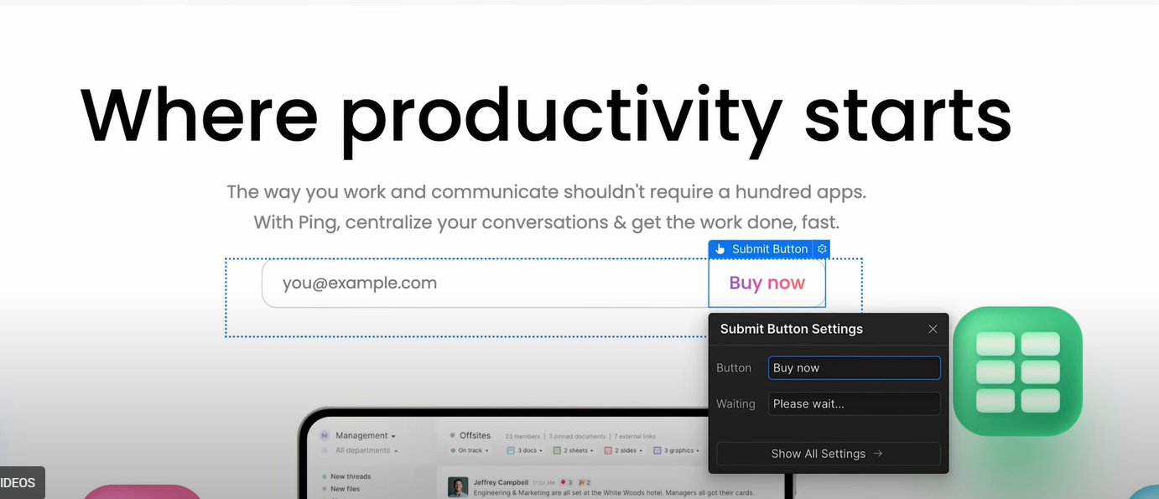Click the Offsites channel title

[475, 435]
